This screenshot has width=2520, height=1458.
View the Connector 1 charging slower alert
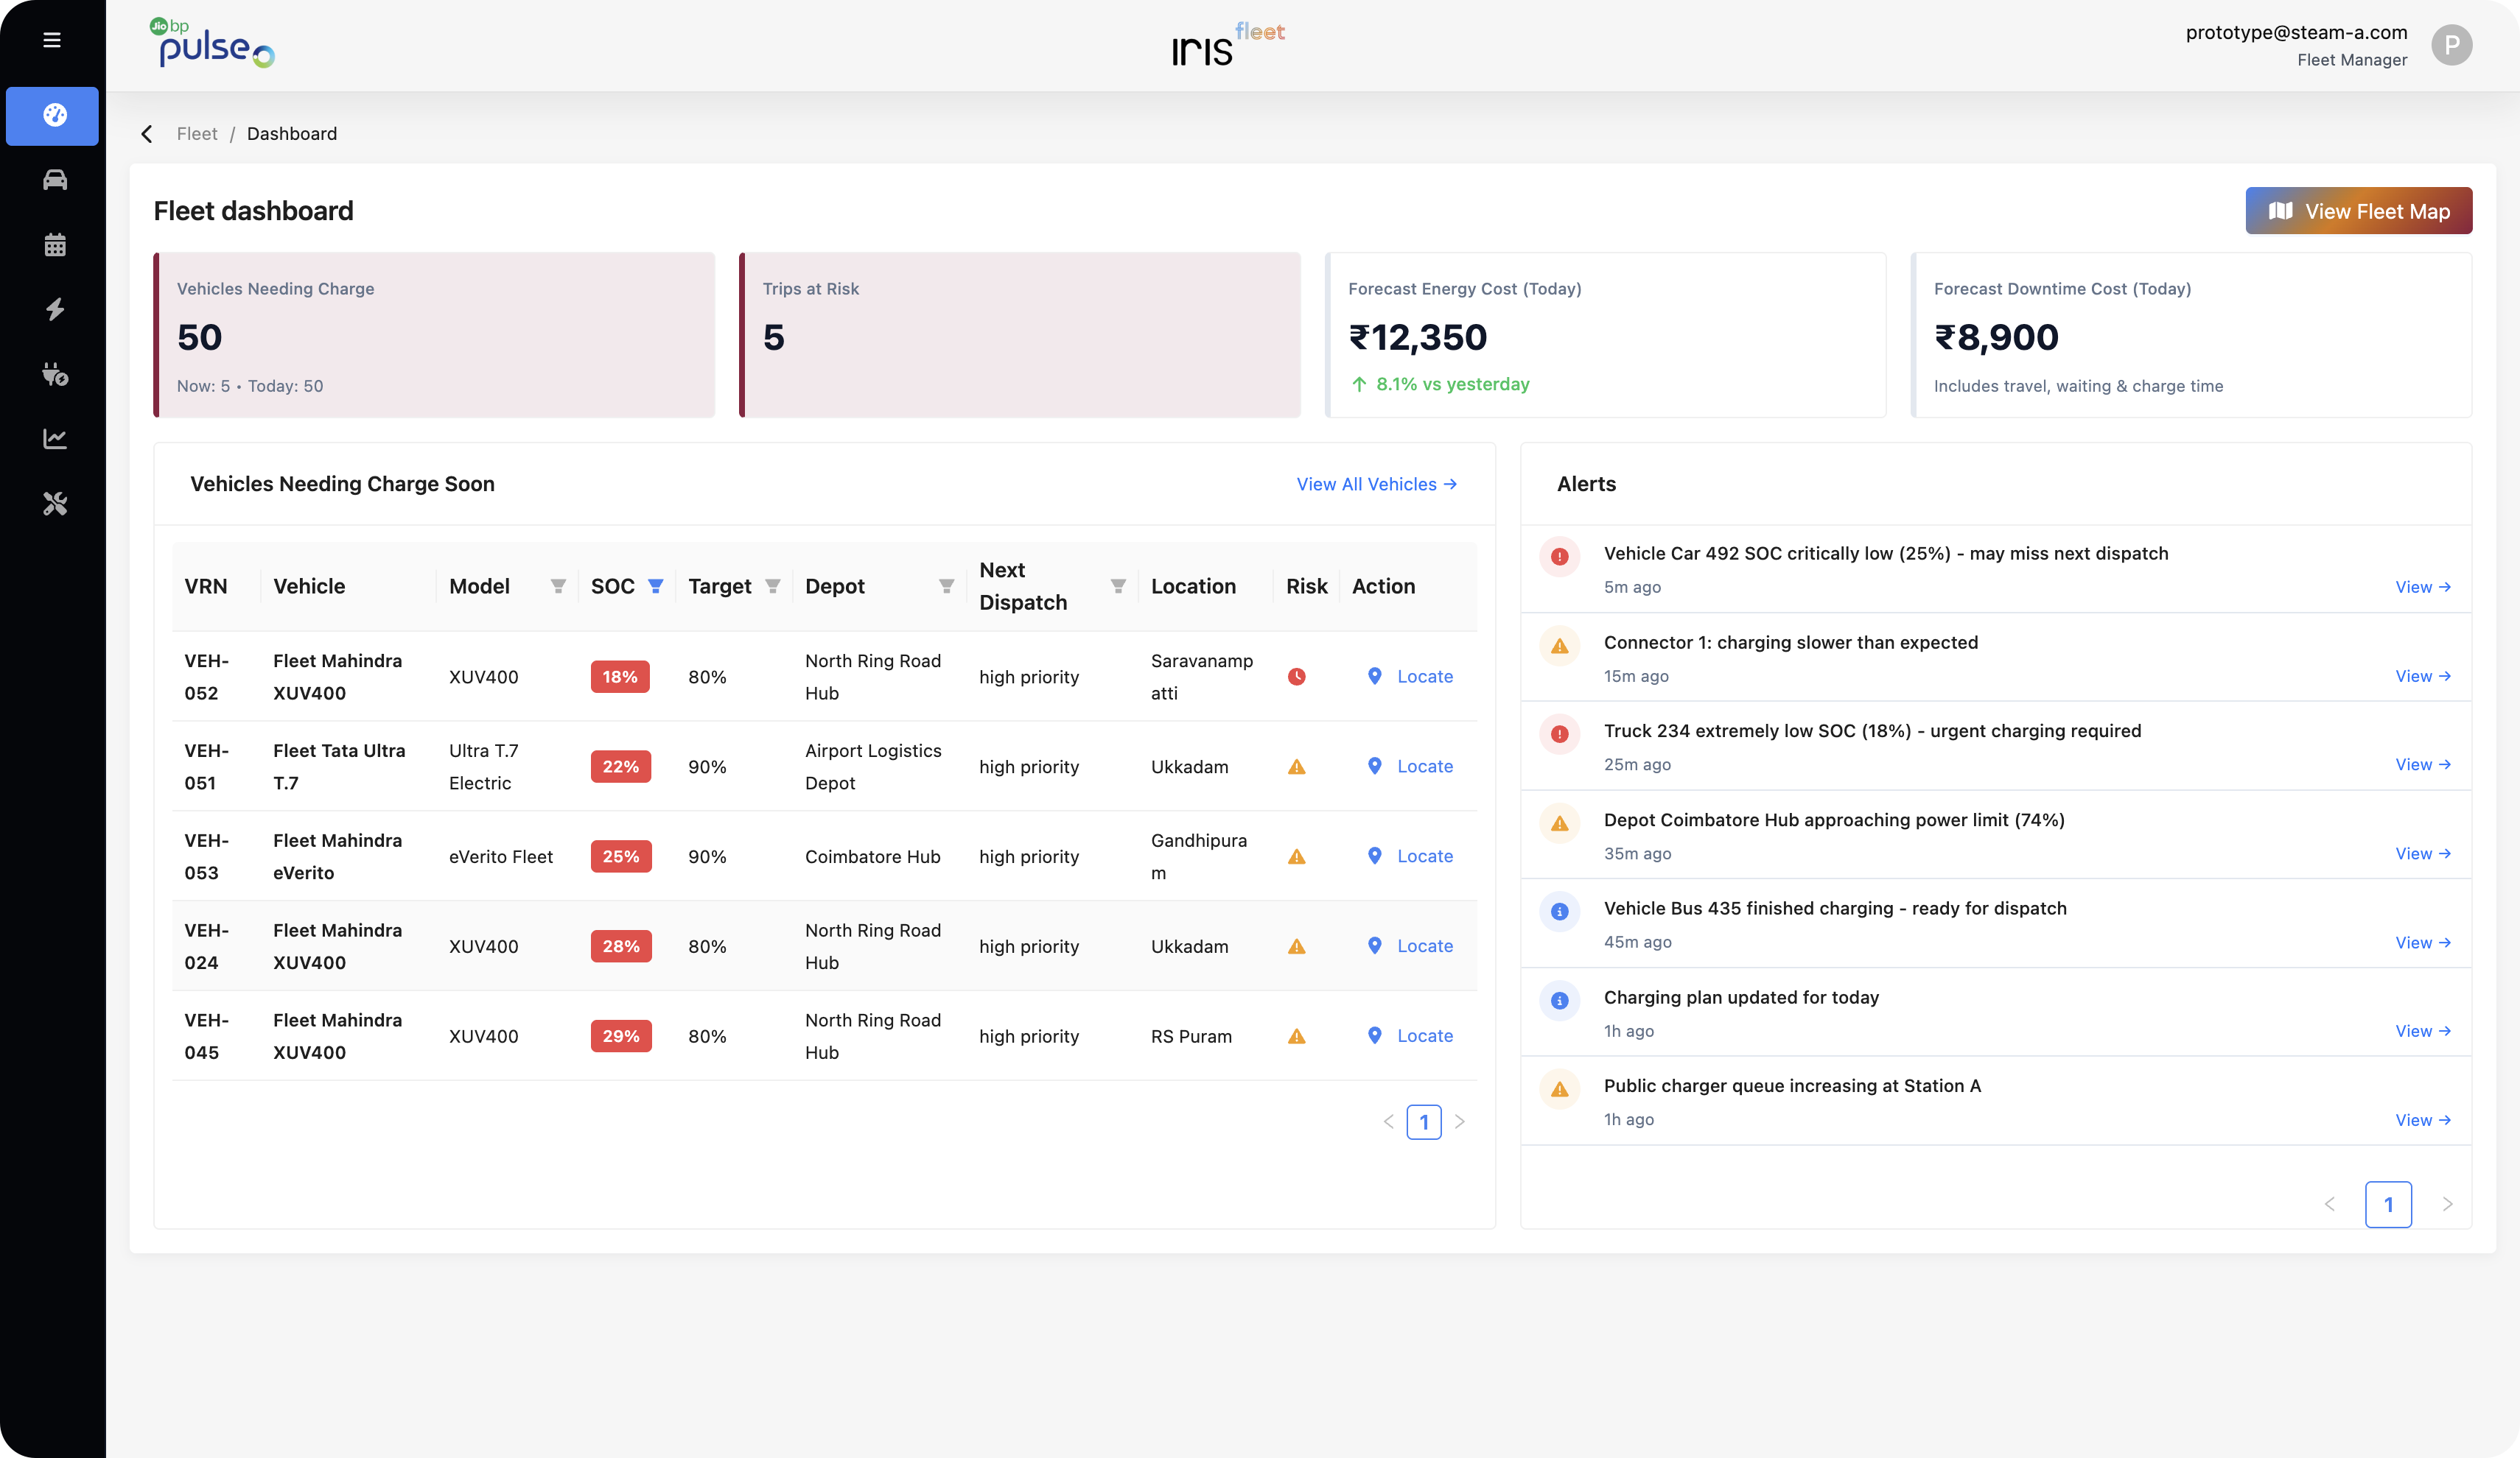(x=2423, y=677)
